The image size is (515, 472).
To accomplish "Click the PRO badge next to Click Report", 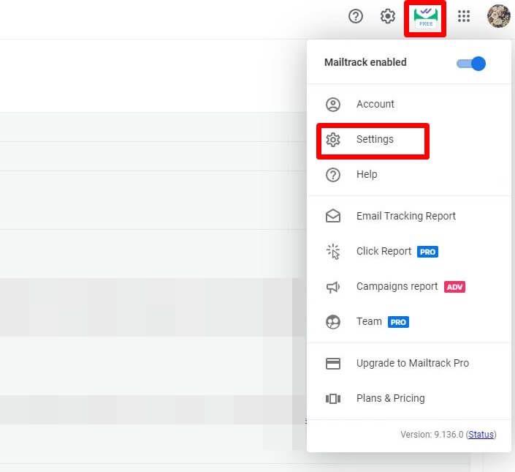I will click(427, 252).
